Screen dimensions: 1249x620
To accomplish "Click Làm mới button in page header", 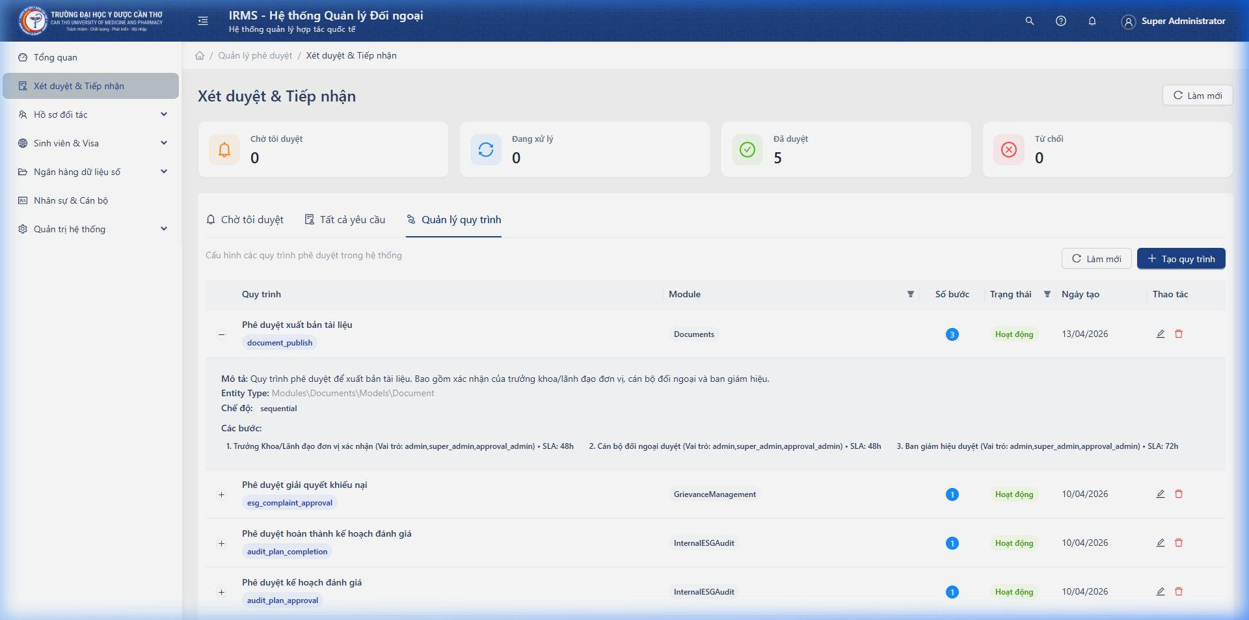I will tap(1197, 96).
